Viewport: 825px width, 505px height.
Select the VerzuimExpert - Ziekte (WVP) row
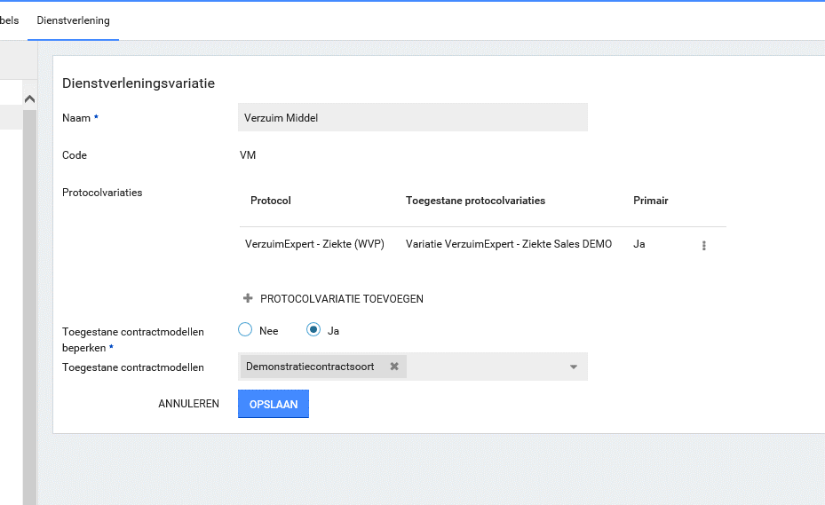tap(314, 244)
